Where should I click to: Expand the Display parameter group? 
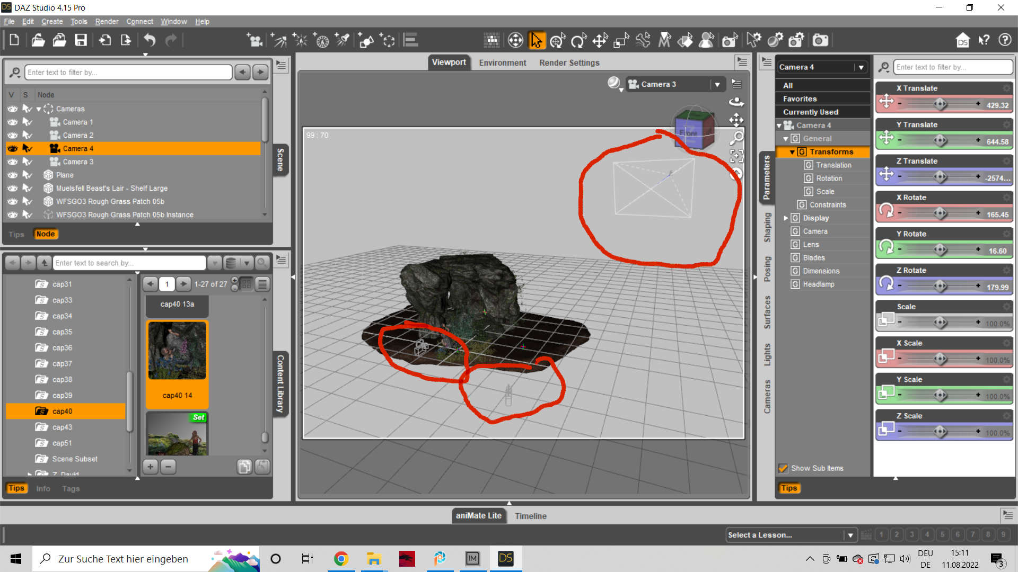[x=786, y=218]
